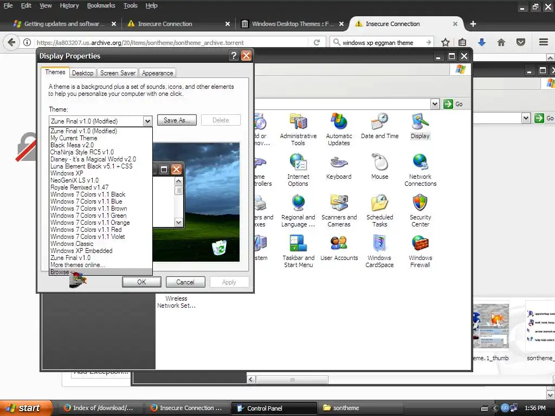Open the Firefox Tools menu

130,5
